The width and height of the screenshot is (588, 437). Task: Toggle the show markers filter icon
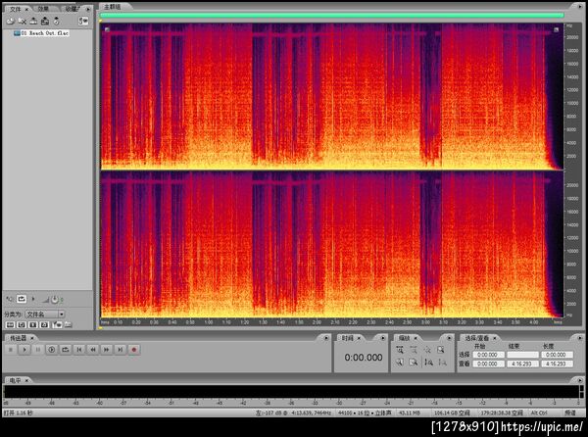click(57, 325)
